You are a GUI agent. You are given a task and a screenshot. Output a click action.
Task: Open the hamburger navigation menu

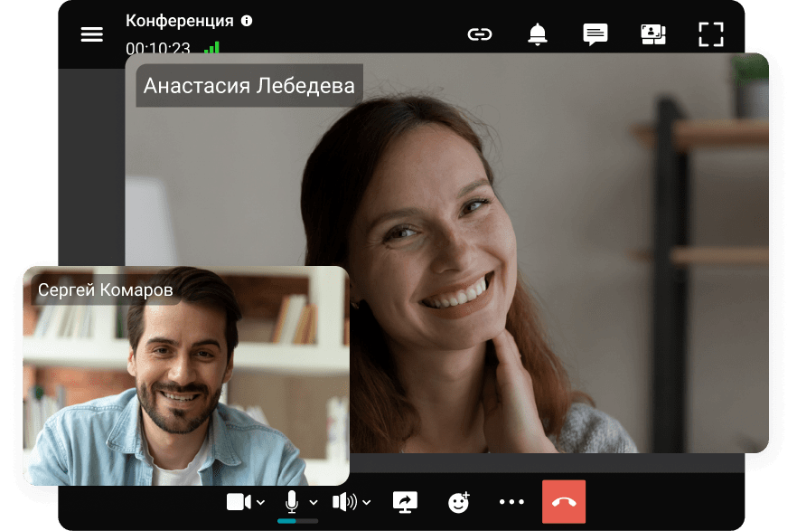[x=91, y=33]
